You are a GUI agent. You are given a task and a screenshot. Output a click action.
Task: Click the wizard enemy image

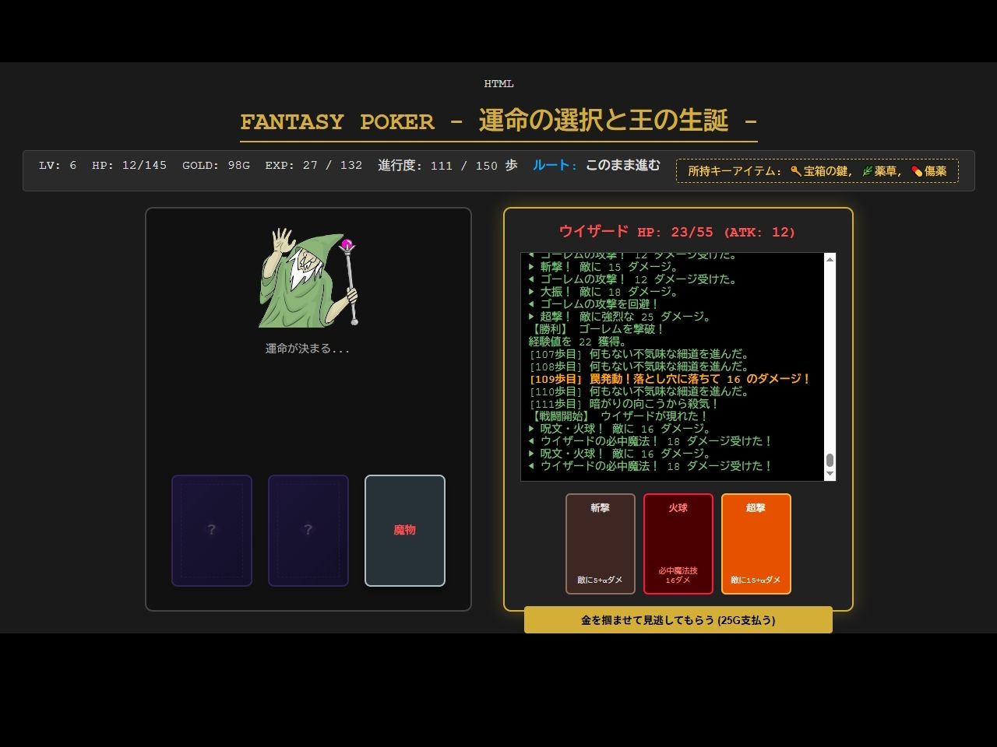click(308, 278)
